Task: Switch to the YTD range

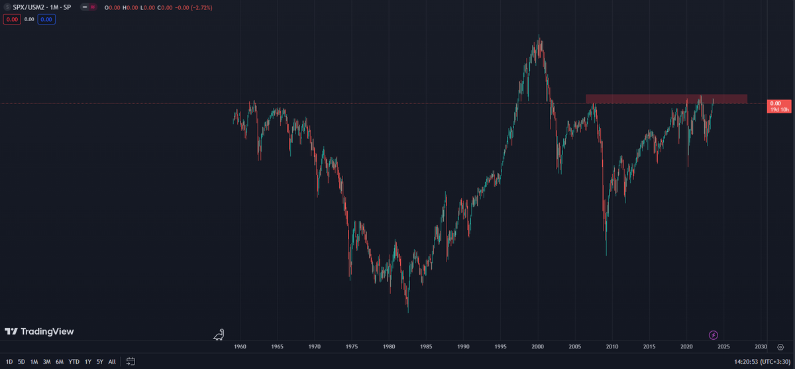Action: click(74, 362)
